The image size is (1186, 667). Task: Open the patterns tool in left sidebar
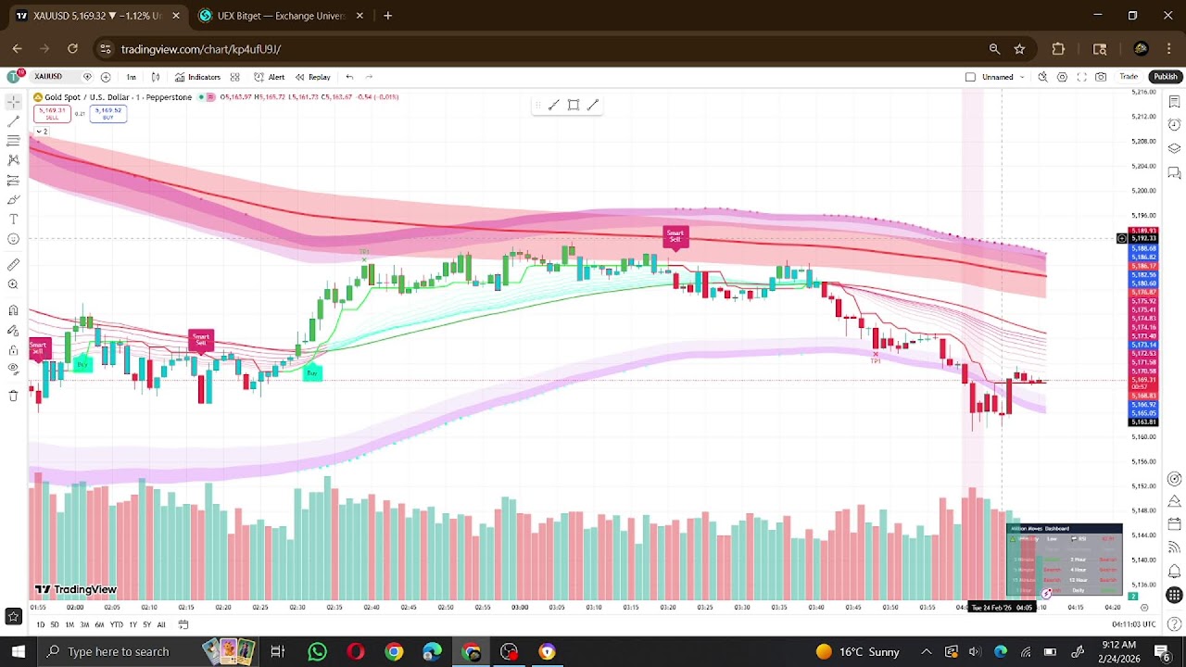tap(13, 160)
